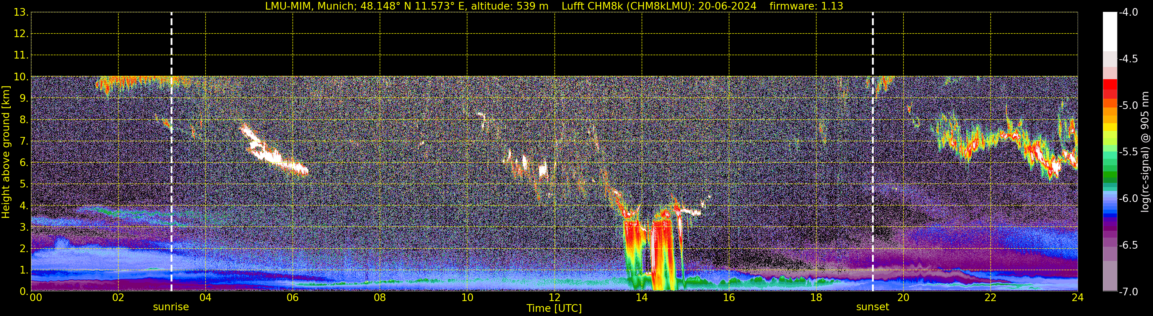Screen dimensions: 1153x316
Task: Click the white dashed sunset marker line
Action: pos(873,152)
